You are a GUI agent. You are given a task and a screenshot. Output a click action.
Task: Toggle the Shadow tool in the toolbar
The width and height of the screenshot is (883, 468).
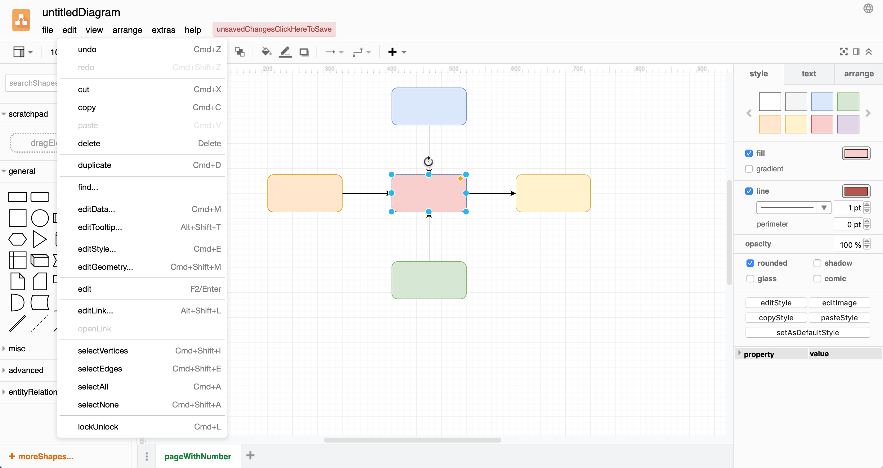click(x=304, y=52)
